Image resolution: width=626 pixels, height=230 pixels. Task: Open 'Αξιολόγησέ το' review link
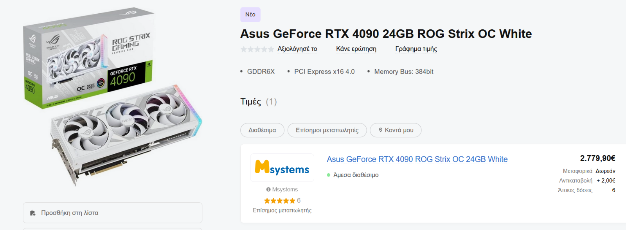(297, 49)
